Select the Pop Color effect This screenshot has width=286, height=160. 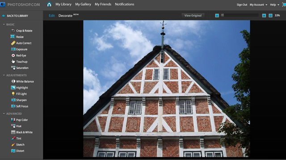19,120
